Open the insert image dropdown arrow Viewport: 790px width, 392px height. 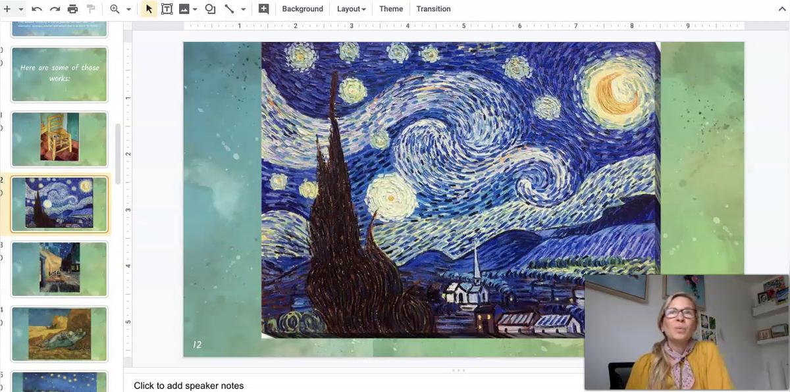(195, 9)
